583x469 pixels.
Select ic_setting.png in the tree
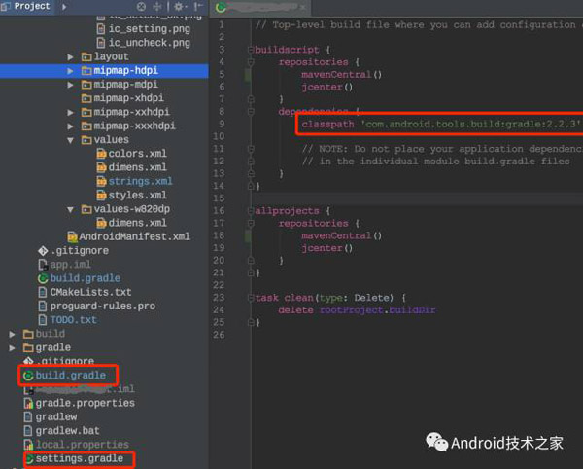tap(149, 28)
